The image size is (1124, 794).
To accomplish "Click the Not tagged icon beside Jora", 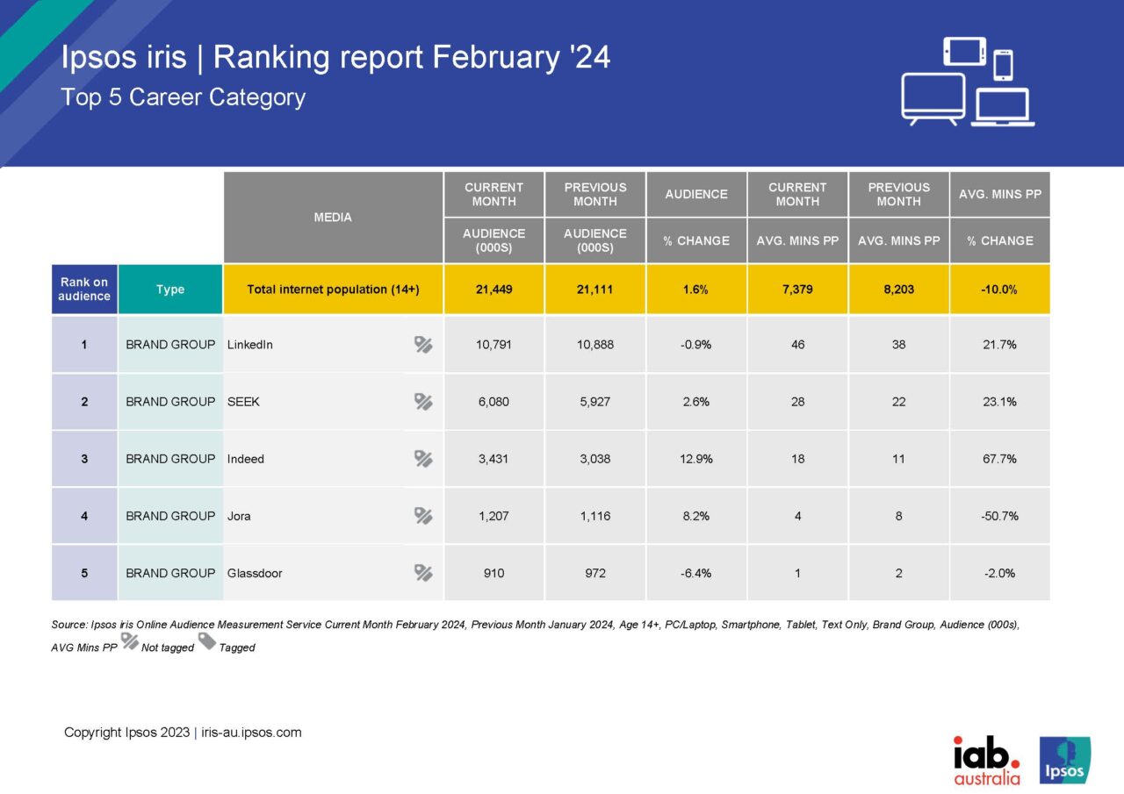I will click(424, 516).
